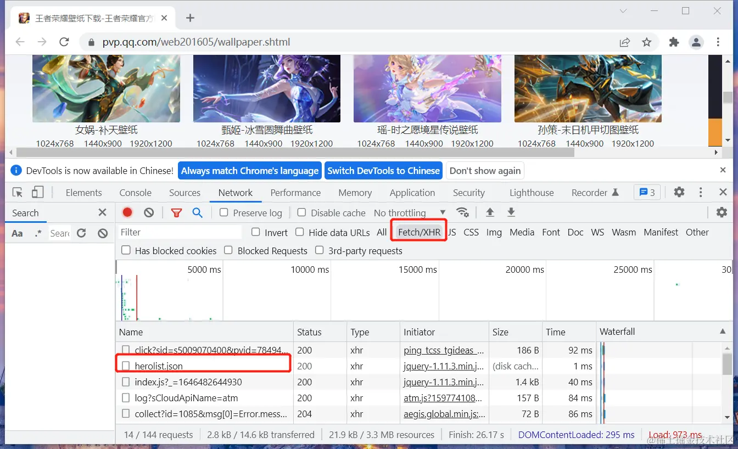
Task: Enable Disable cache checkbox
Action: [x=301, y=212]
